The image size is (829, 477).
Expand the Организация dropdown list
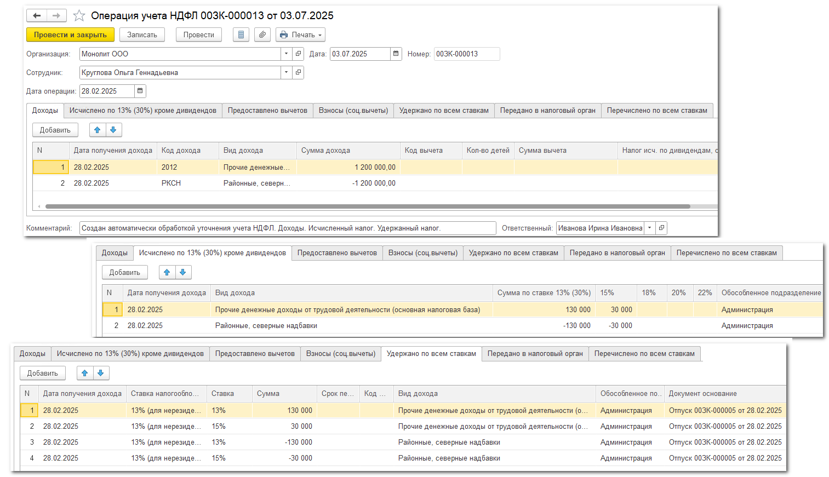pos(286,54)
